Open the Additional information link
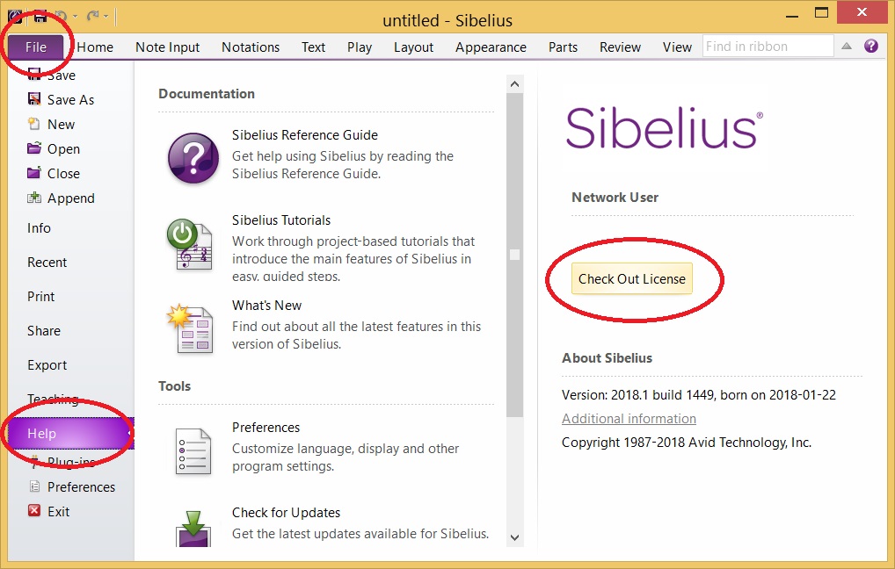The height and width of the screenshot is (569, 895). (x=628, y=418)
